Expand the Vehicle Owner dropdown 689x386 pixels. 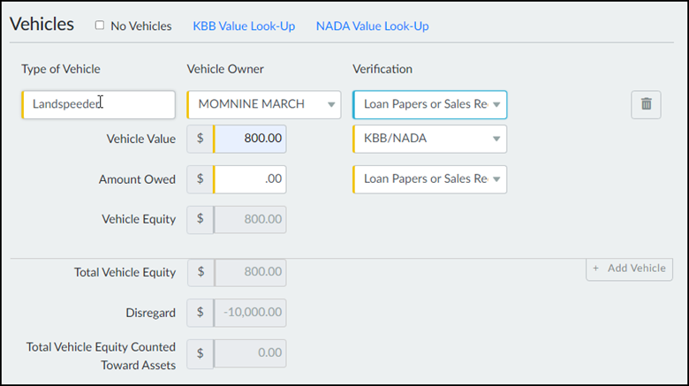(264, 104)
